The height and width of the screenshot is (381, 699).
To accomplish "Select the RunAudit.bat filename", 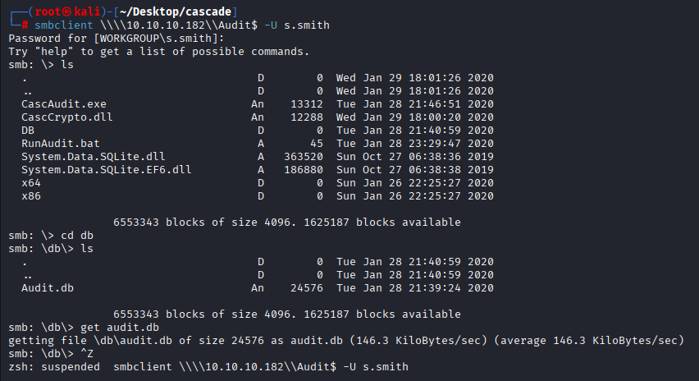I will click(60, 143).
